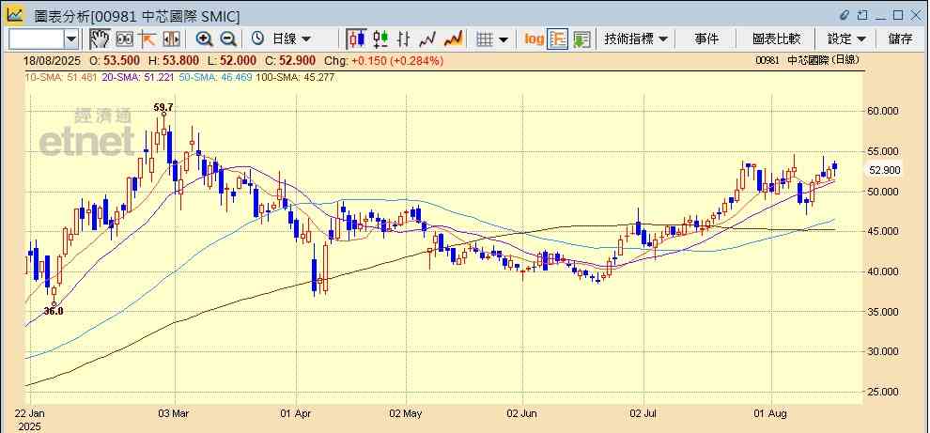Click the 01 Apr date axis label

[x=296, y=413]
